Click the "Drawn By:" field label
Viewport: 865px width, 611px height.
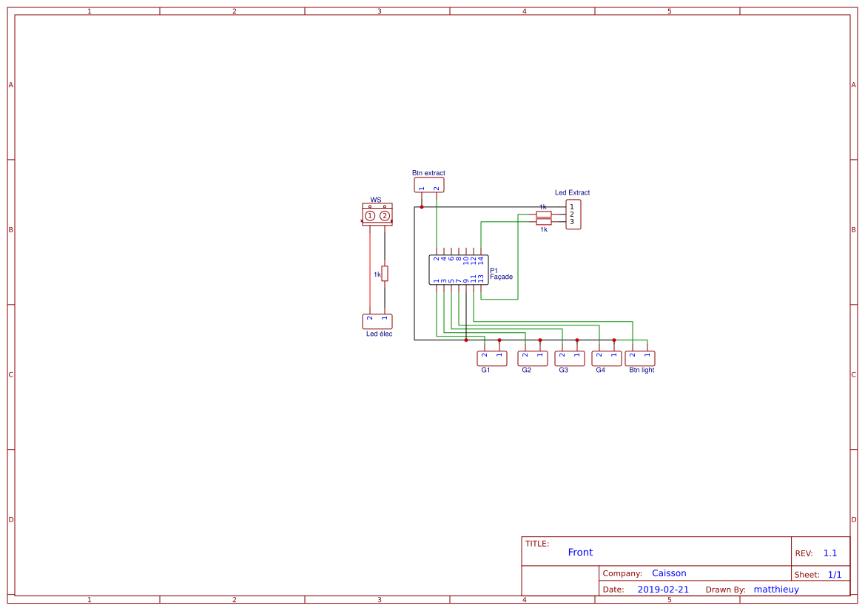tap(725, 590)
